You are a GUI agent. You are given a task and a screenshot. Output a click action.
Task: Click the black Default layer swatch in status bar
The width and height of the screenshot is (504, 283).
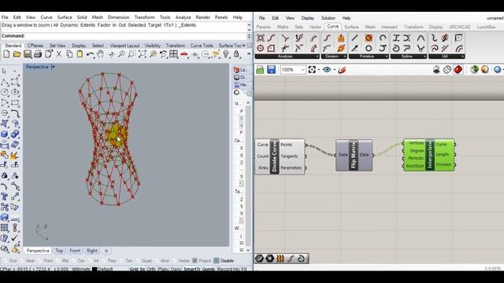click(x=94, y=269)
